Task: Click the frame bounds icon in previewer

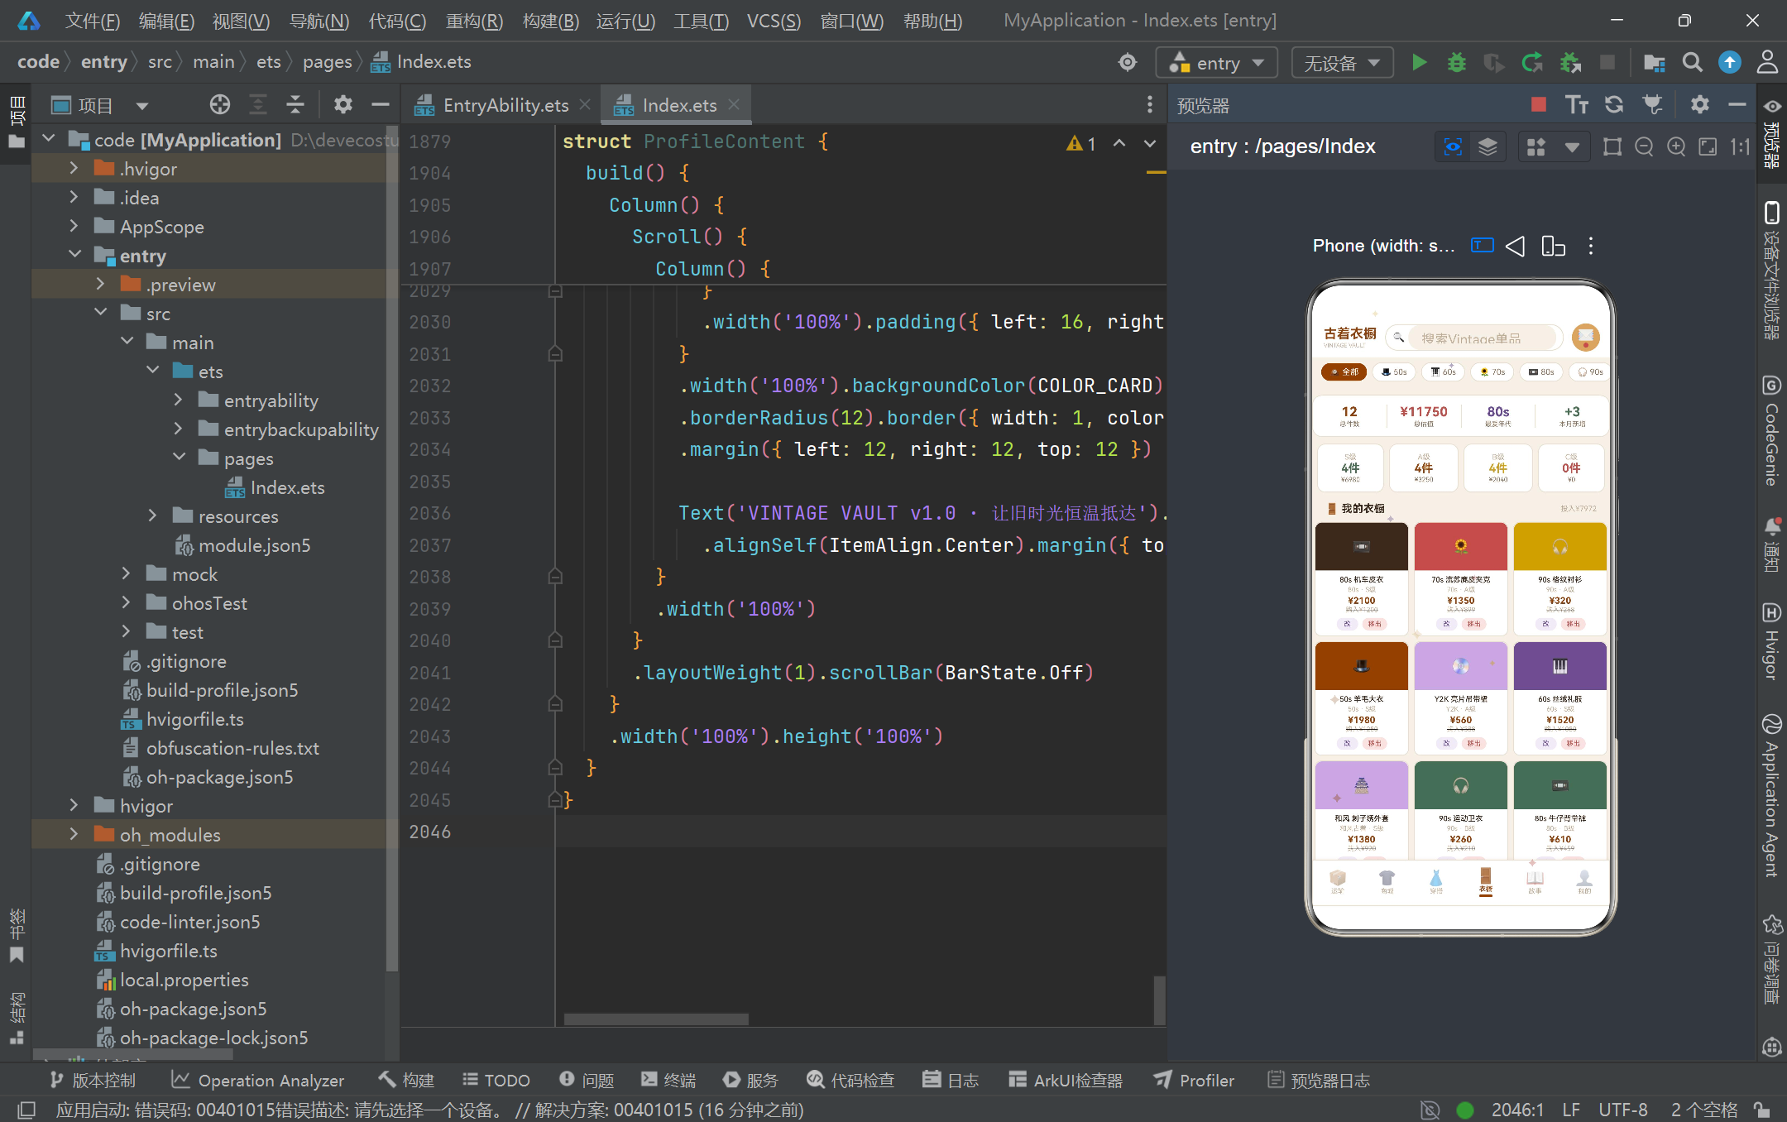Action: (1612, 146)
